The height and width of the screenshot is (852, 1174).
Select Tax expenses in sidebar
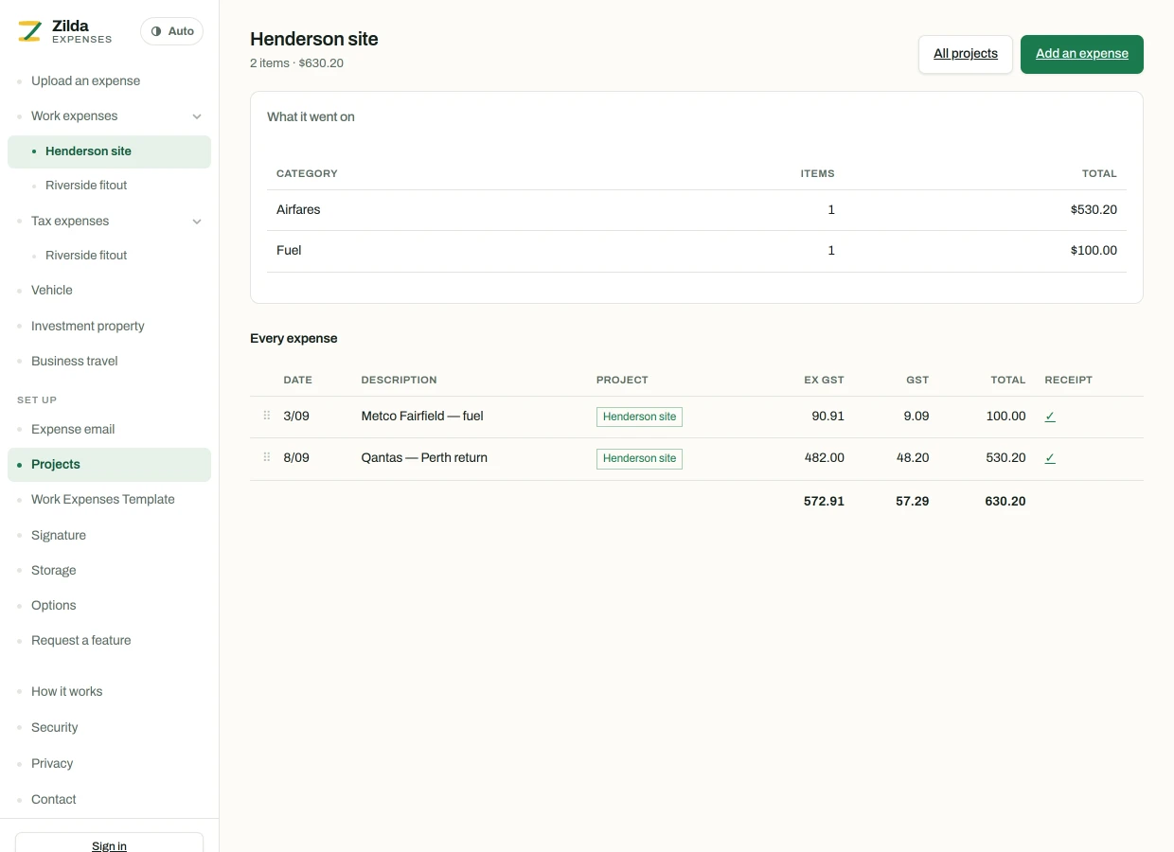click(x=70, y=221)
